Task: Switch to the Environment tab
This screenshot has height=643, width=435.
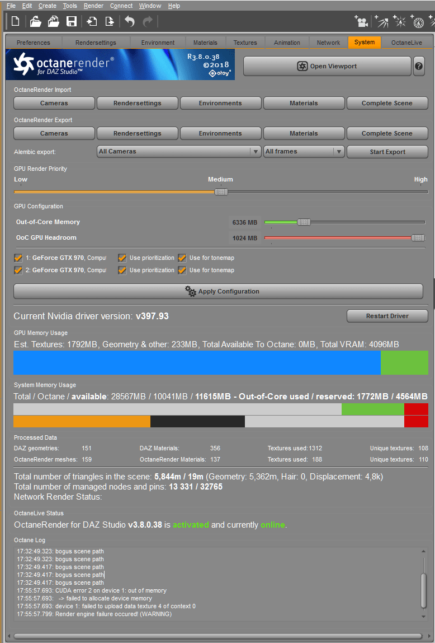Action: point(158,43)
